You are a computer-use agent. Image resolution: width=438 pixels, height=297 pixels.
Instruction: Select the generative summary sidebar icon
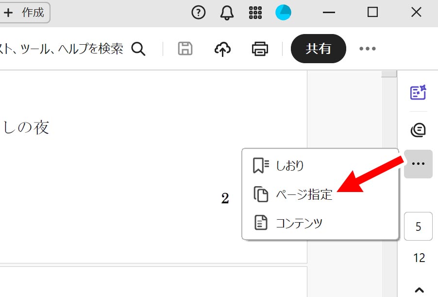(x=418, y=92)
